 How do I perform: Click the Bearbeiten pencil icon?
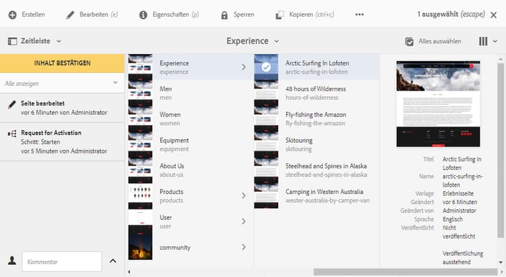tap(70, 15)
